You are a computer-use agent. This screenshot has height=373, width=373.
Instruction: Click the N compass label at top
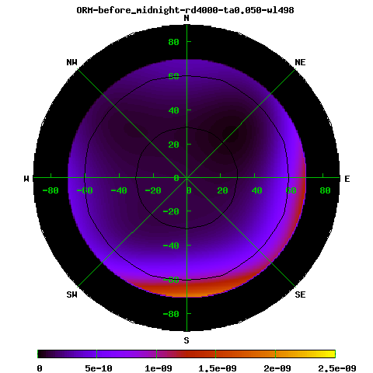click(x=186, y=18)
